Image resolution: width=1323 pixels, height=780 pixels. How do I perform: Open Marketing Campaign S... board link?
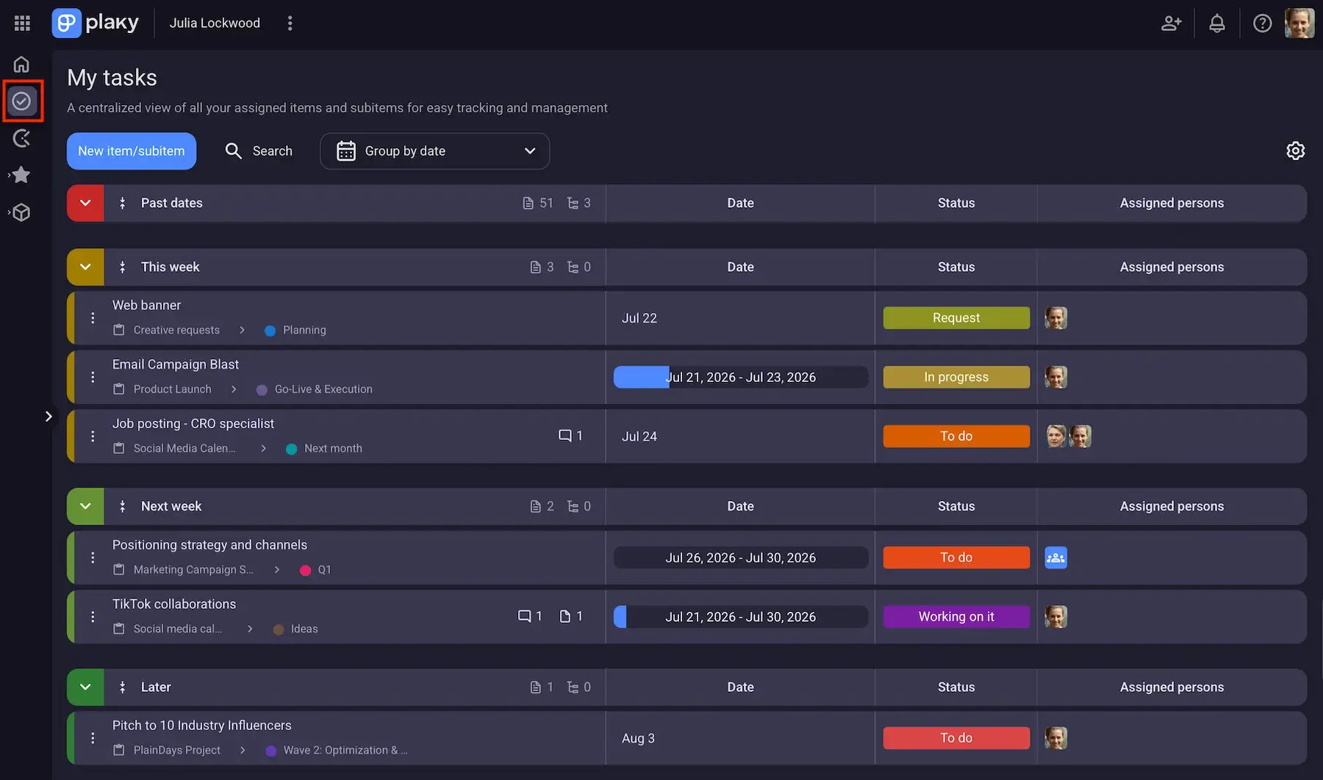193,570
